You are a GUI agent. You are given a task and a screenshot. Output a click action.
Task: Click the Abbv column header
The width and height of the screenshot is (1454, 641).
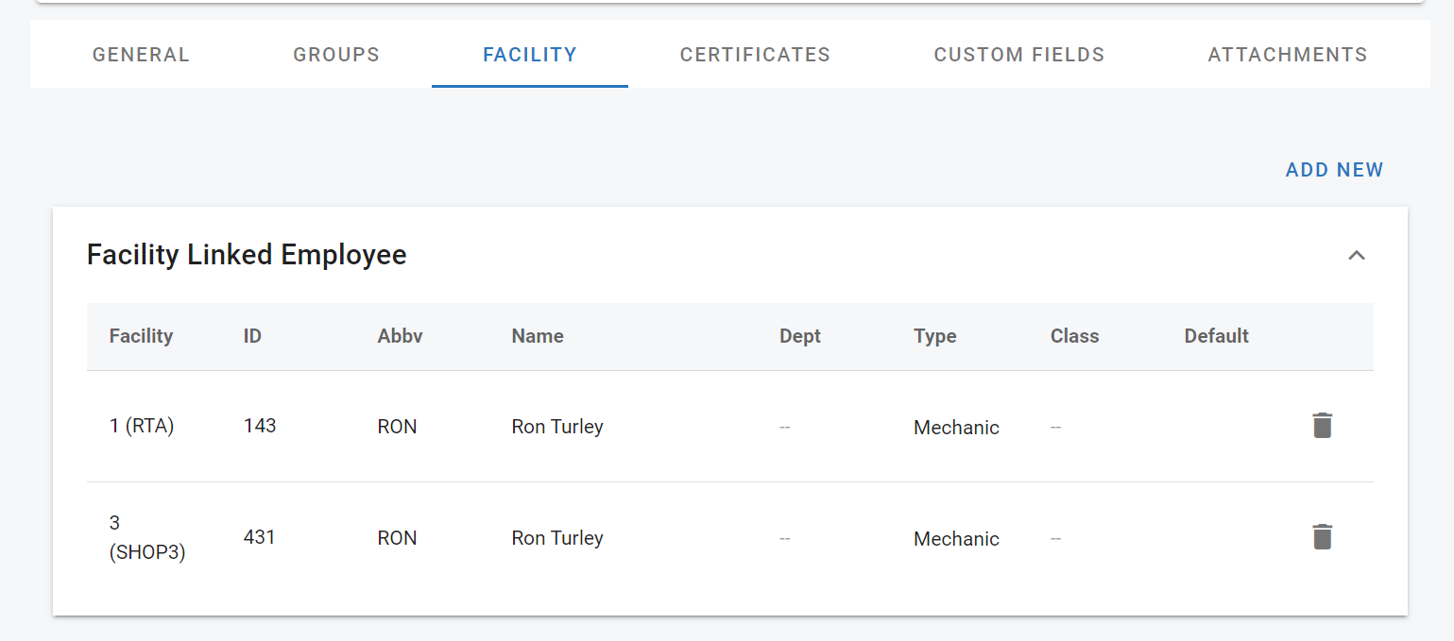[x=400, y=336]
